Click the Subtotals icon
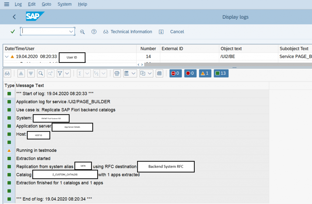The width and height of the screenshot is (312, 204). coord(96,73)
